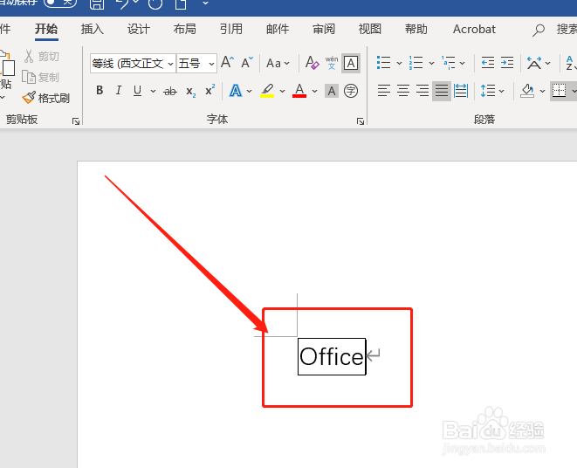Viewport: 577px width, 468px height.
Task: Click the borders icon
Action: 559,91
